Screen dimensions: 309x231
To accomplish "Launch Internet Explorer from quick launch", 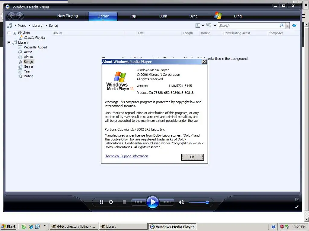I will (31, 226).
